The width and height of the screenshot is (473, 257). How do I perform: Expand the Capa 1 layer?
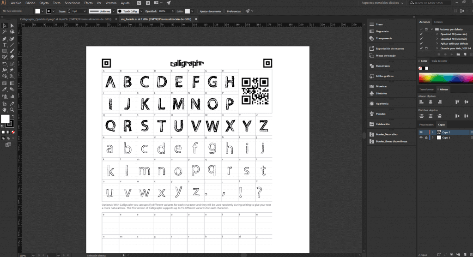[433, 137]
